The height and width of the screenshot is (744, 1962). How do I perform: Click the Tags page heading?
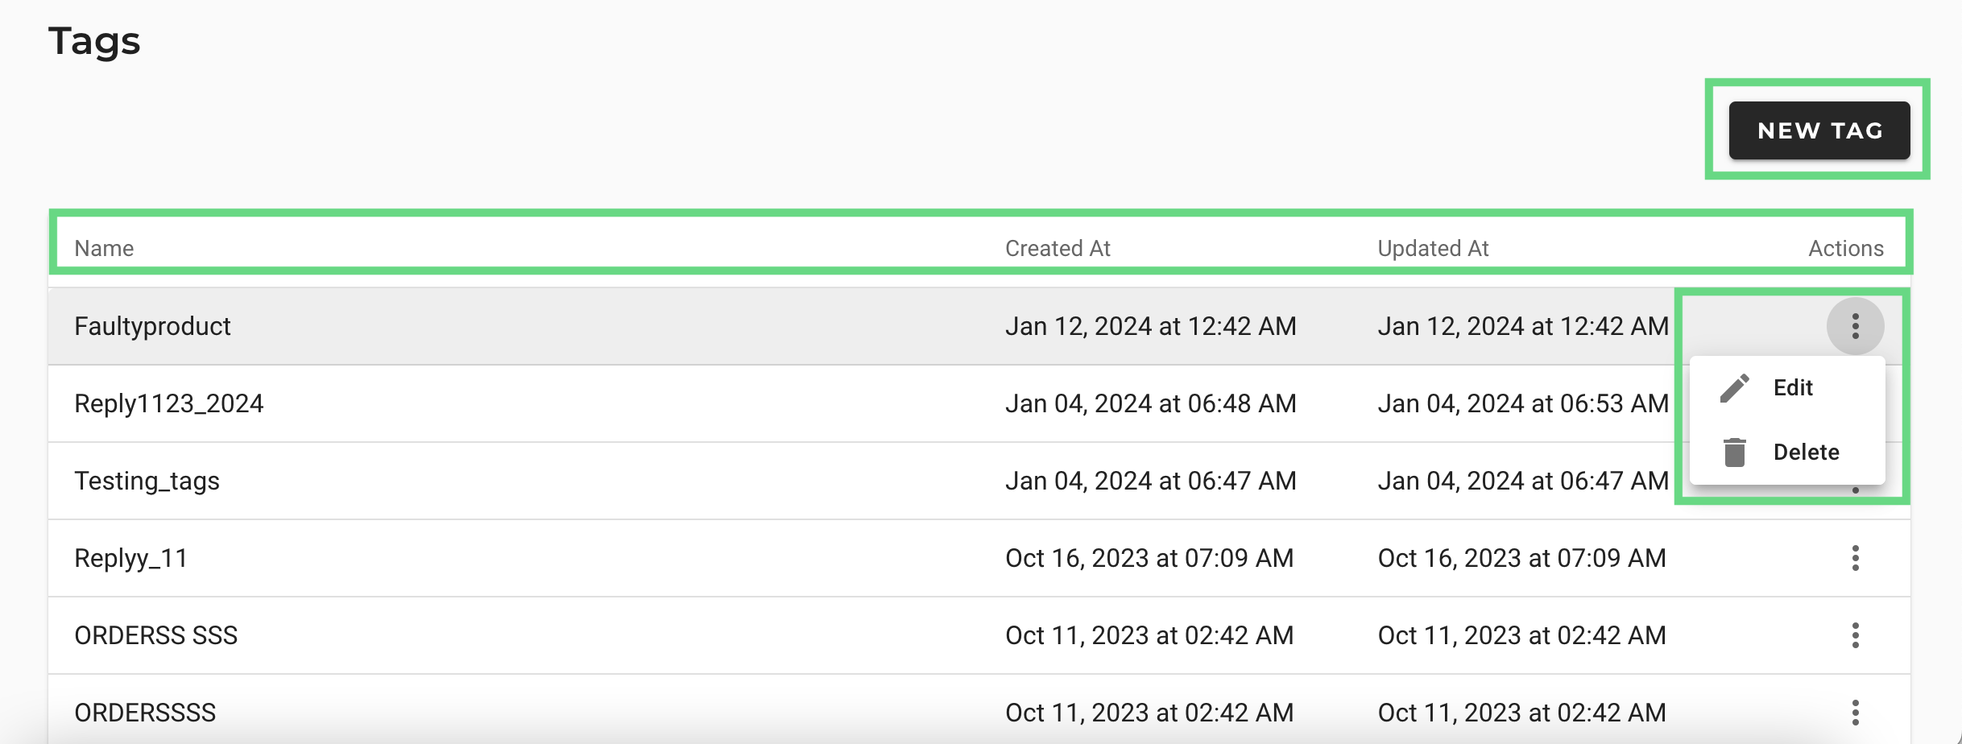[x=94, y=41]
